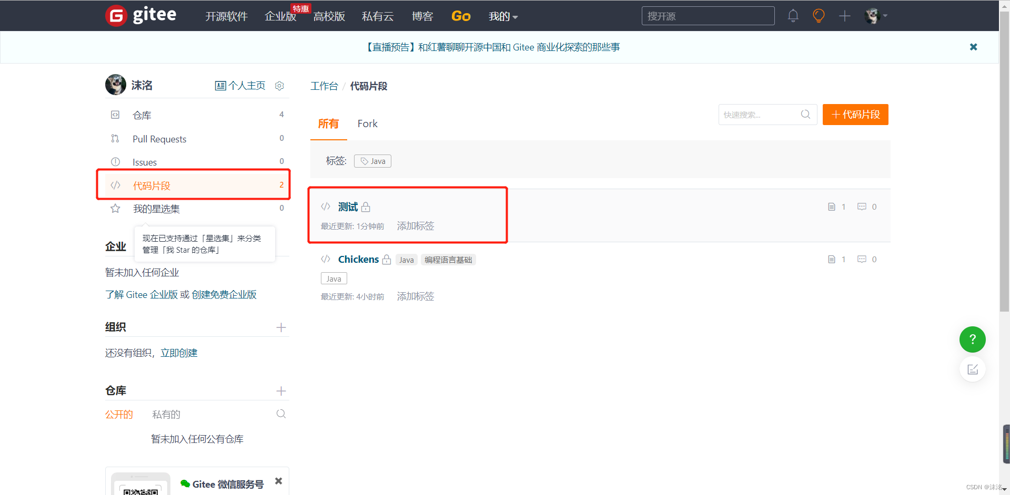Screen dimensions: 1010x495
Task: Open 高校版 in top navigation
Action: (329, 16)
